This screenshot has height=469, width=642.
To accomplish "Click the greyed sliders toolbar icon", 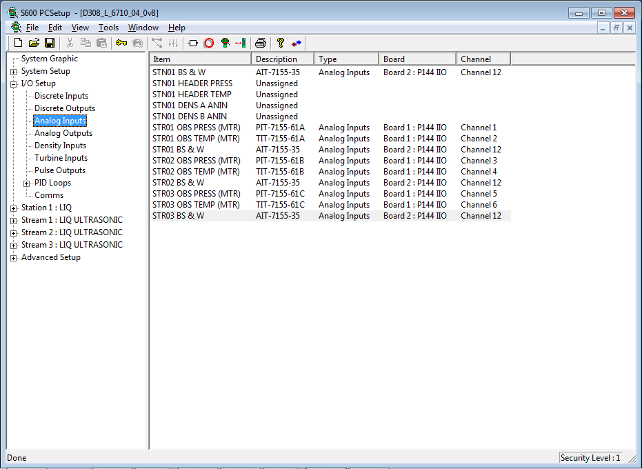I will pos(173,43).
